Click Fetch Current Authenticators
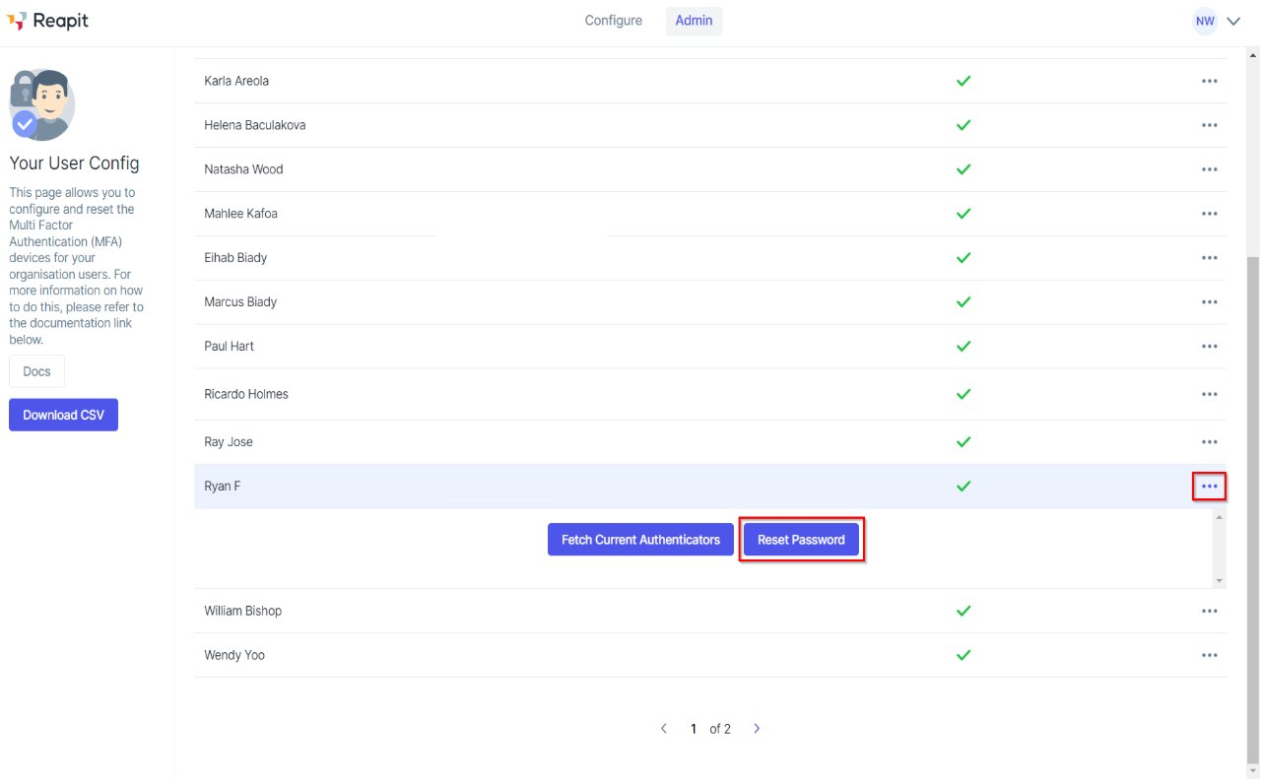The width and height of the screenshot is (1262, 783). coord(640,540)
